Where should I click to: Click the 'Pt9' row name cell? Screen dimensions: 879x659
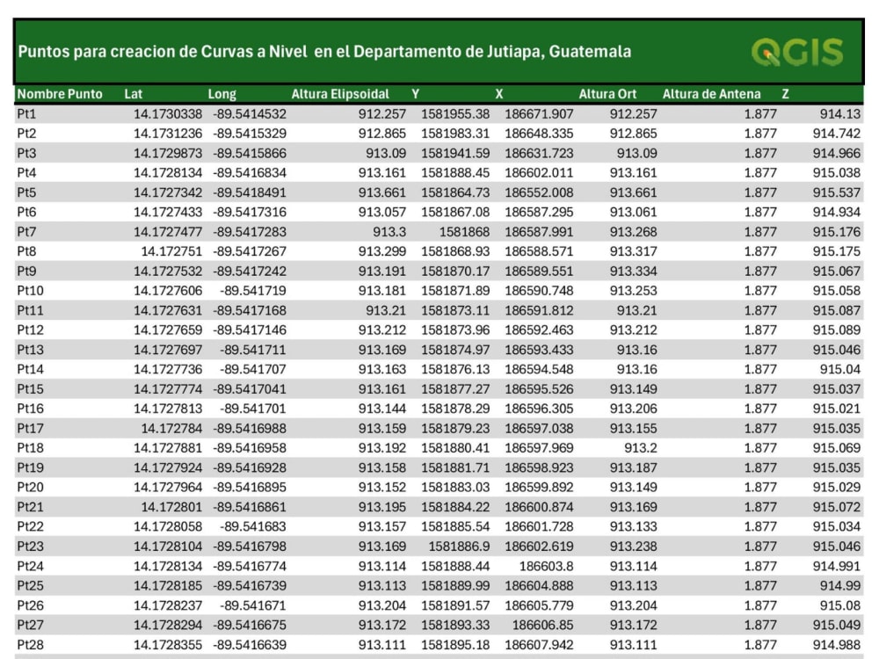tap(26, 272)
